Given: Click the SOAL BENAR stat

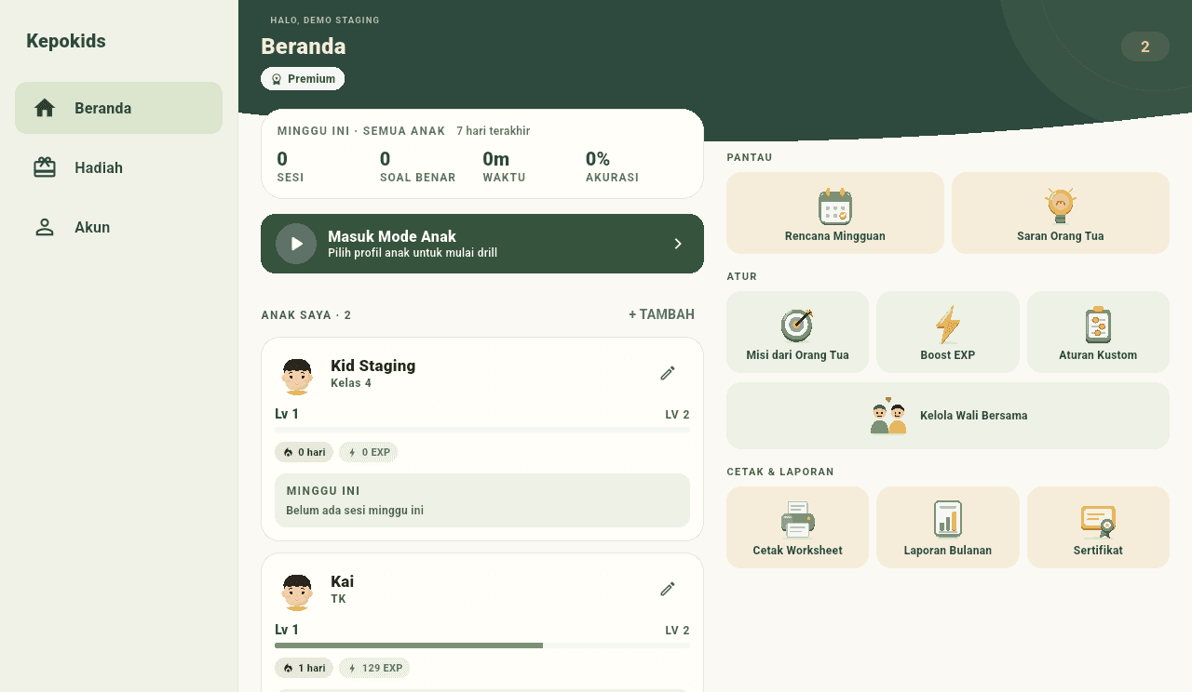Looking at the screenshot, I should click(418, 166).
